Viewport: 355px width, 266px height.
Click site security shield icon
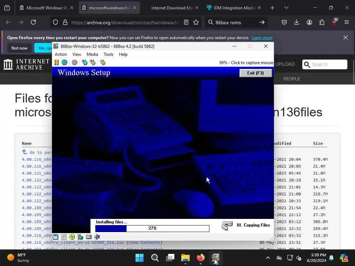(x=55, y=22)
